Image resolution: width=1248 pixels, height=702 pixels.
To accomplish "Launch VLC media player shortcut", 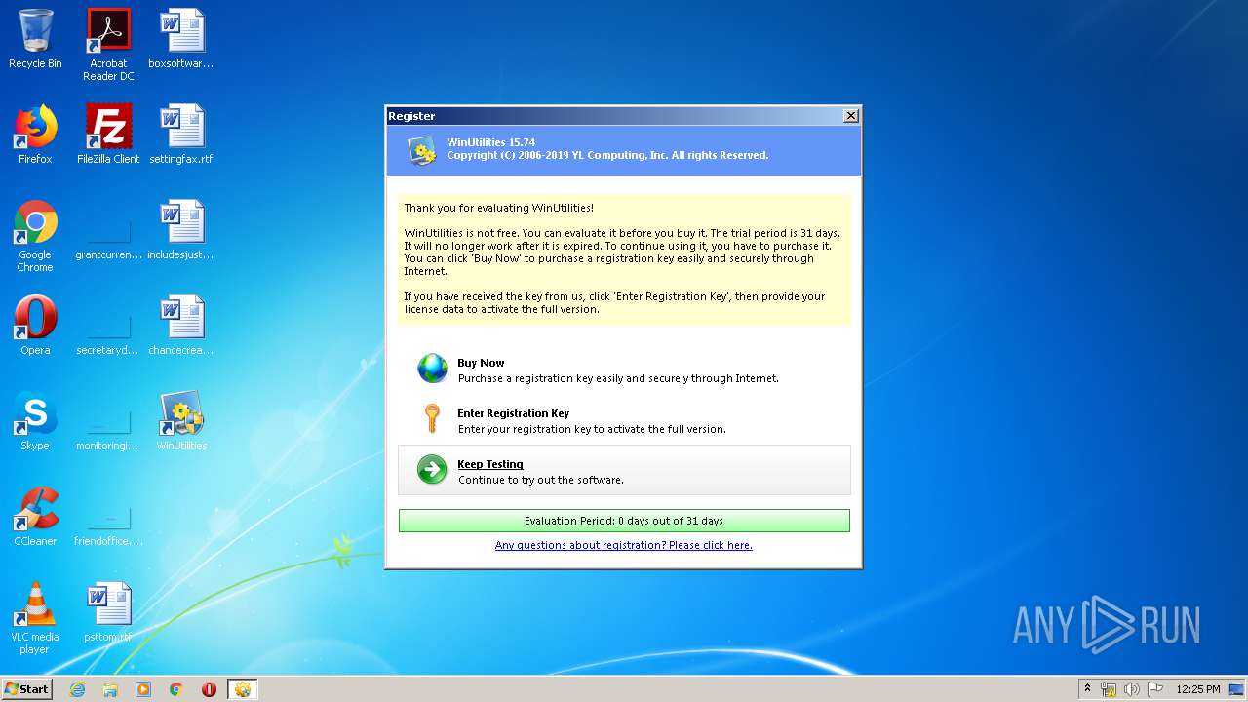I will [x=35, y=618].
